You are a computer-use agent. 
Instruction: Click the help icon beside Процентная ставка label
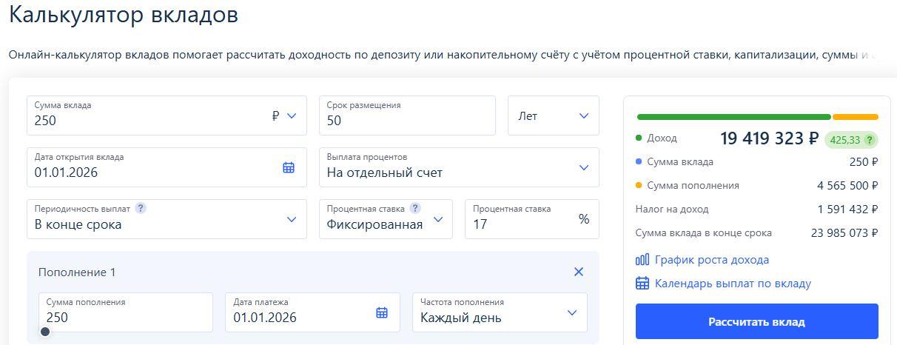415,209
